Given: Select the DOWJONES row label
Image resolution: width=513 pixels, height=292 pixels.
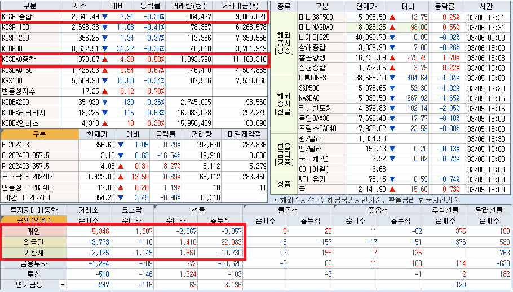Looking at the screenshot, I should [x=312, y=78].
